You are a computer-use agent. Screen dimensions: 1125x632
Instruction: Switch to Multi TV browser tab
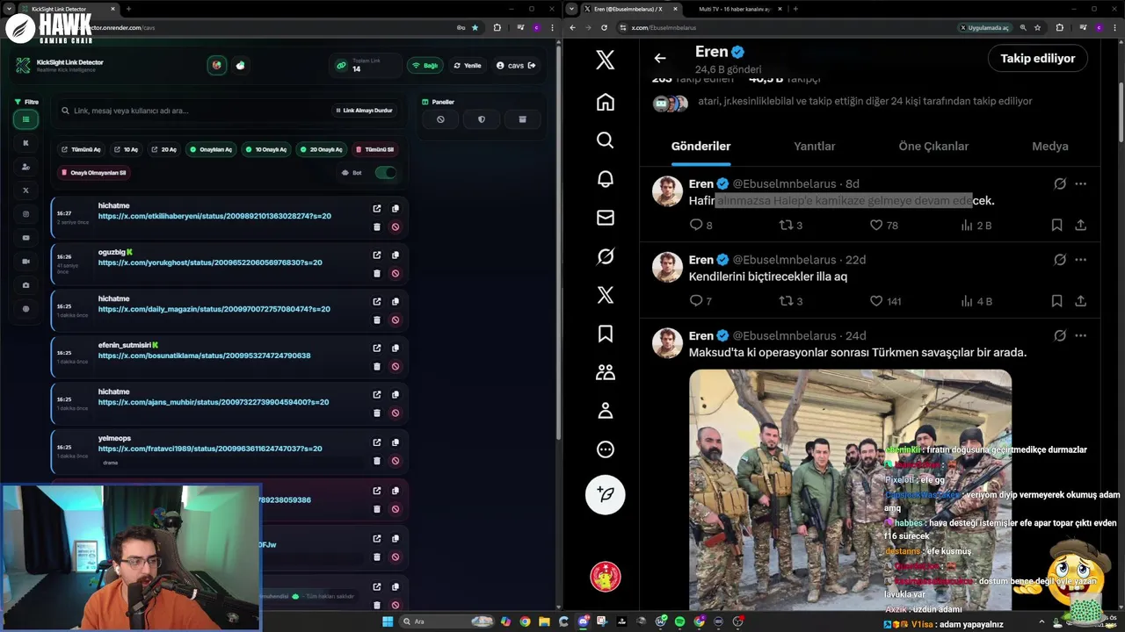(x=736, y=9)
